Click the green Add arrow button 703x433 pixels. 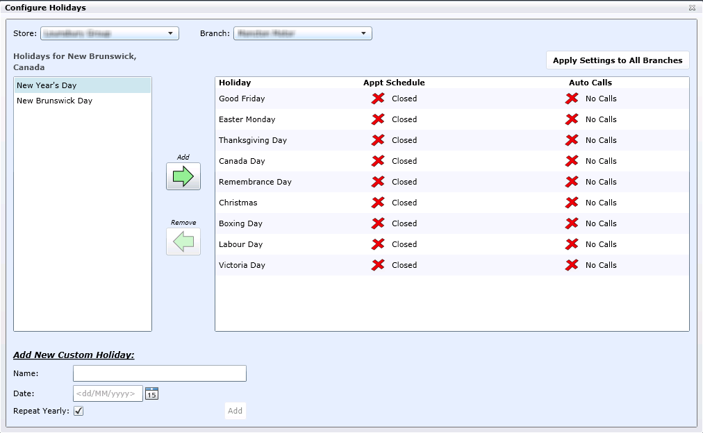[183, 176]
